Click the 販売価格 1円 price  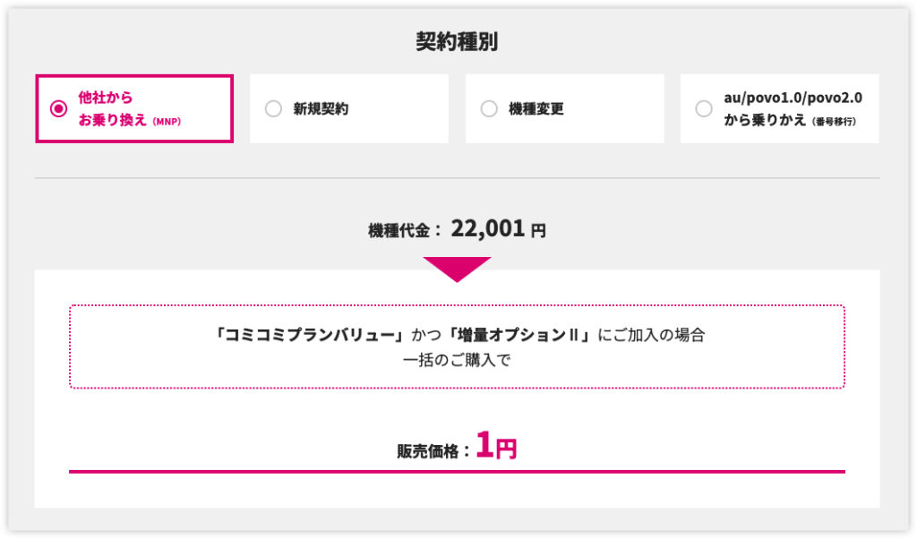(x=495, y=446)
